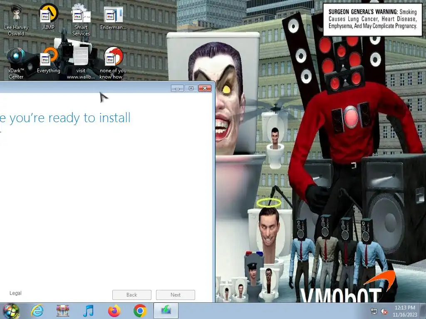Click the Next button in installer
Image resolution: width=426 pixels, height=319 pixels.
(176, 295)
